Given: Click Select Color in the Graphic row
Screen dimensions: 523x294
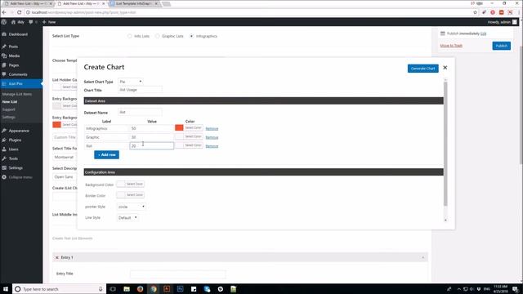Looking at the screenshot, I should point(193,136).
